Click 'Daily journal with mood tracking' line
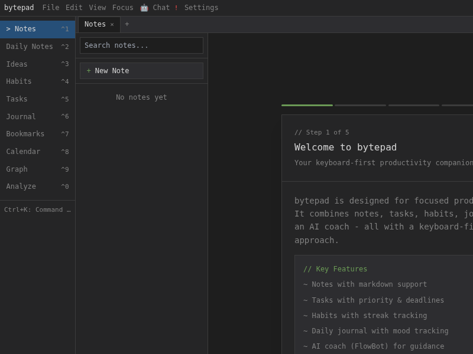The height and width of the screenshot is (354, 473). [376, 331]
